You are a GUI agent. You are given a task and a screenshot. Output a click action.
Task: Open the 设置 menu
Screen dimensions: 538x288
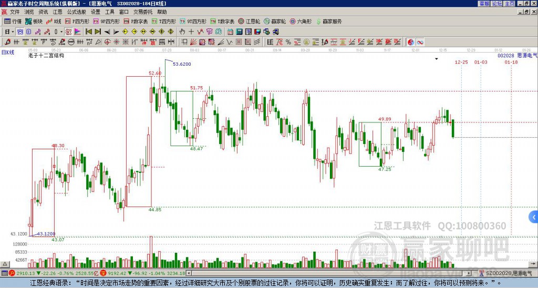pyautogui.click(x=96, y=12)
